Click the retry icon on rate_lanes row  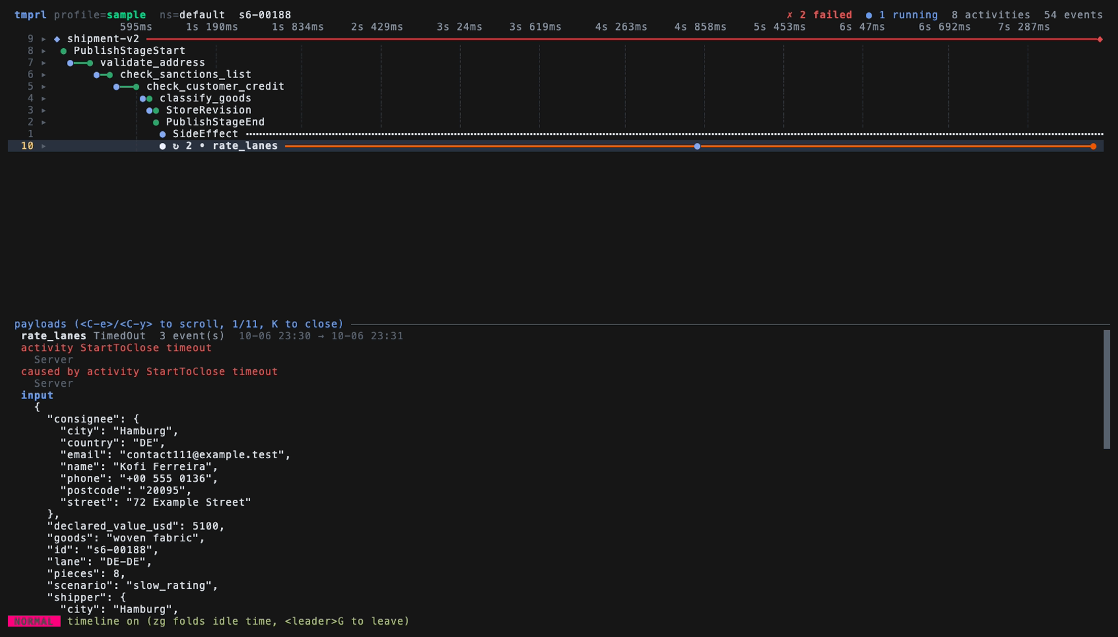click(175, 146)
